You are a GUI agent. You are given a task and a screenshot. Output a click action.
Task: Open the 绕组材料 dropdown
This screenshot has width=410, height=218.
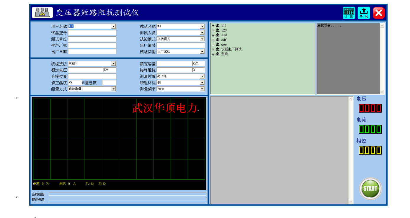(202, 83)
